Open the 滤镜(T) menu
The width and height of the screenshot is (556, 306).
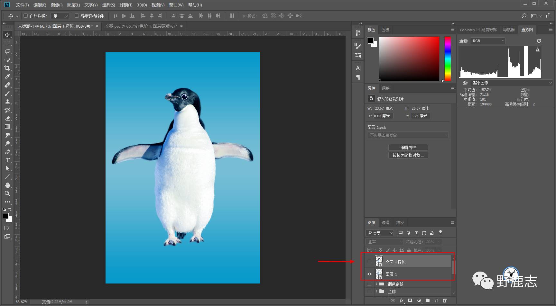125,5
